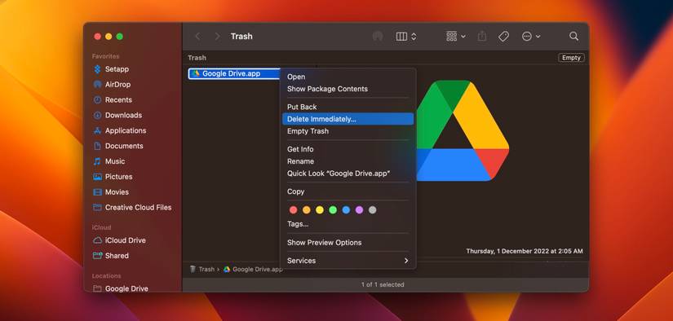Open the view options up-down arrows
673x321 pixels.
[414, 37]
